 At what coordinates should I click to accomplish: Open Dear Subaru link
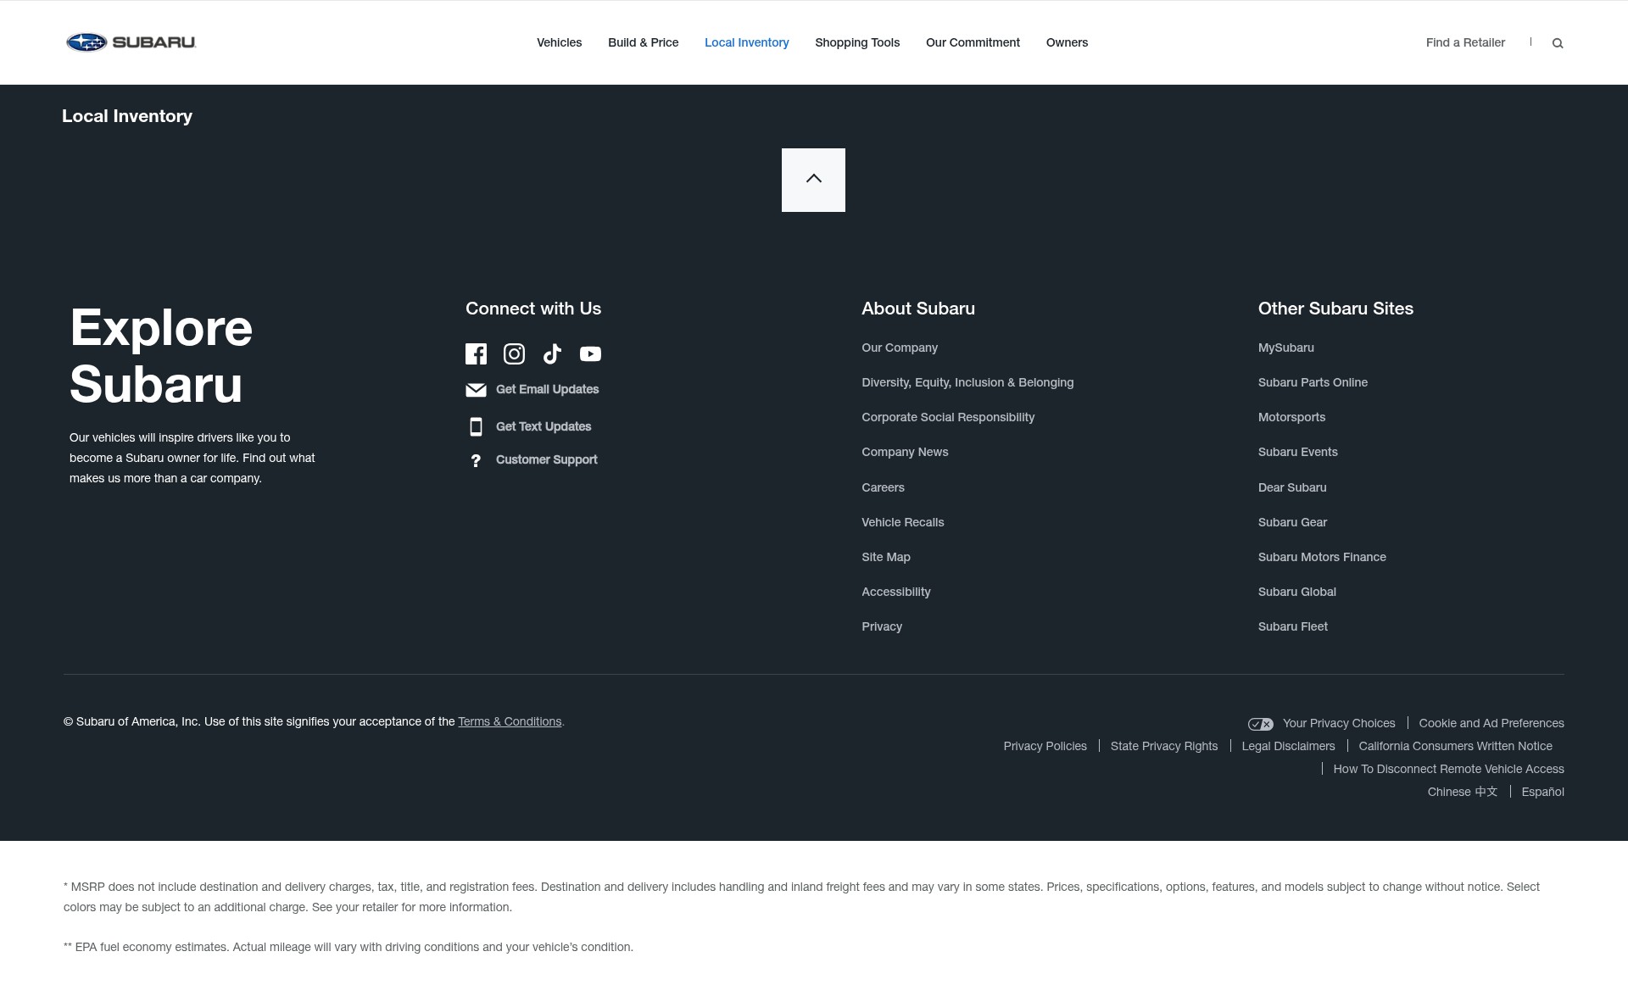point(1292,487)
